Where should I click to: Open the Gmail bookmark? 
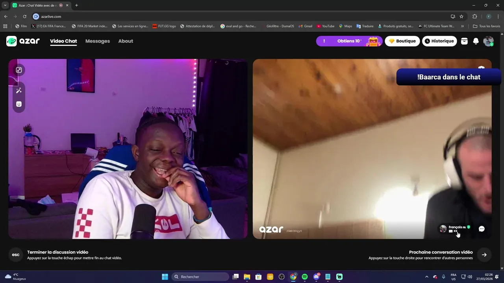point(305,26)
